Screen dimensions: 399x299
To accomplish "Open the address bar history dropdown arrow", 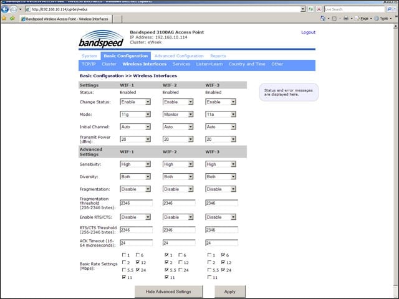I will (x=303, y=9).
